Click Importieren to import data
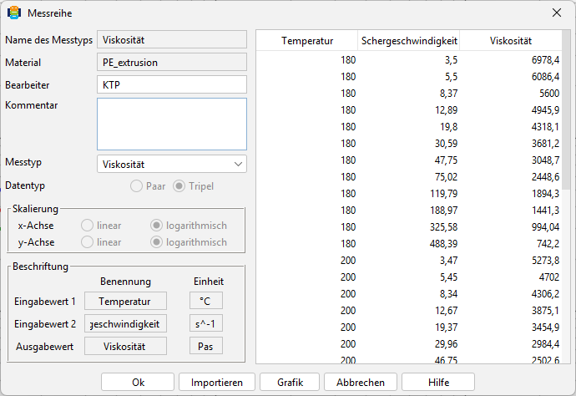 point(217,383)
